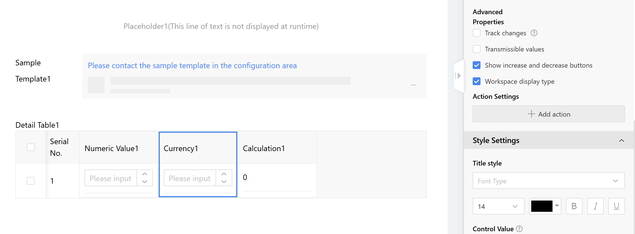Click the Bold title style icon
Screen dimensions: 635x234
574,206
